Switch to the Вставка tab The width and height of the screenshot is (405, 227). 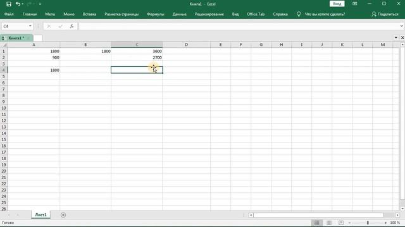(89, 14)
